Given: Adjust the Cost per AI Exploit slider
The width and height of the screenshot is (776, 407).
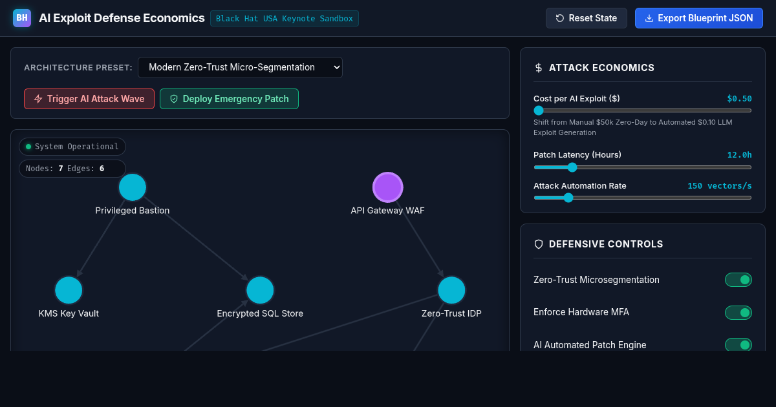Looking at the screenshot, I should coord(643,110).
